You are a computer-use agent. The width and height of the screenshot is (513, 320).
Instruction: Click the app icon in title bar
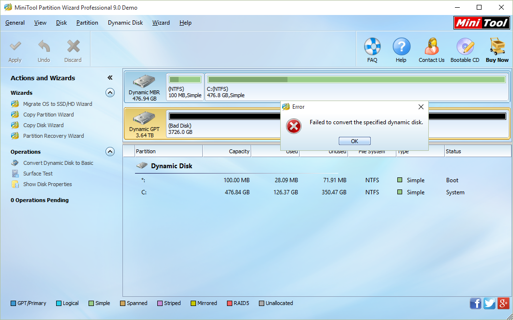coord(8,7)
